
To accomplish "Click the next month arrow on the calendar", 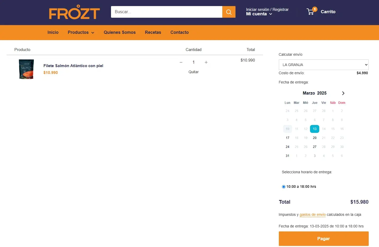I will 343,93.
